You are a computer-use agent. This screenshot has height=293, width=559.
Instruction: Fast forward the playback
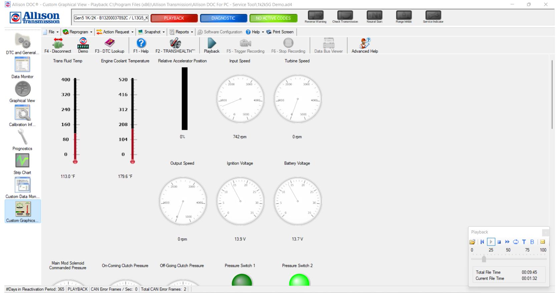pyautogui.click(x=507, y=242)
